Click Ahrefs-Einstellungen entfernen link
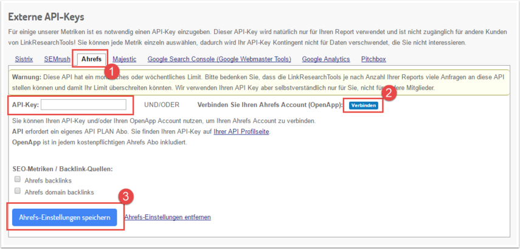520x249 pixels. pyautogui.click(x=167, y=217)
